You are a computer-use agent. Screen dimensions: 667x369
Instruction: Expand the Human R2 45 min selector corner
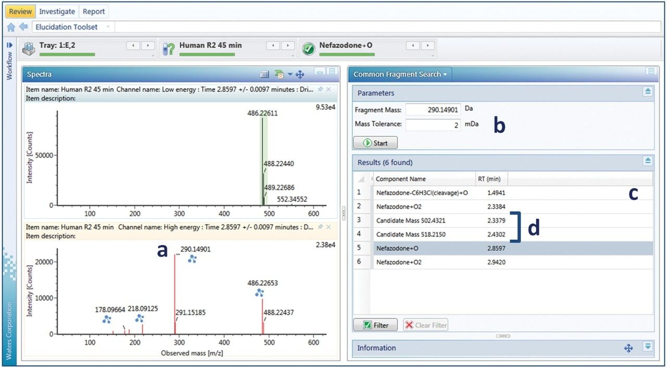click(293, 56)
